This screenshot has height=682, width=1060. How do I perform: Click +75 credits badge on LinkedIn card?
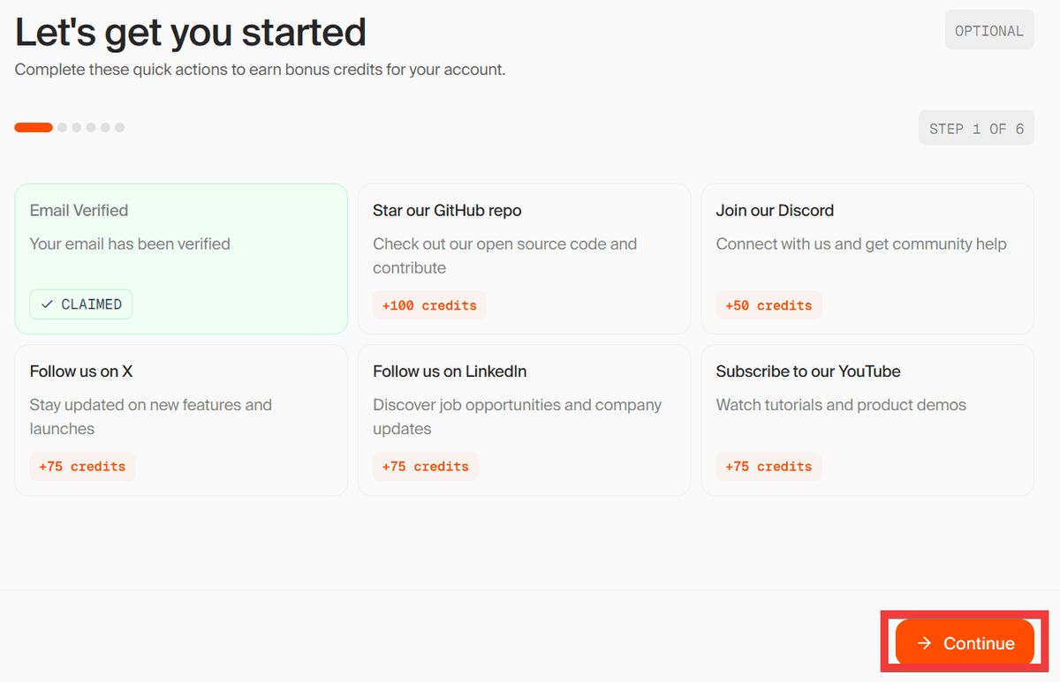pos(425,467)
